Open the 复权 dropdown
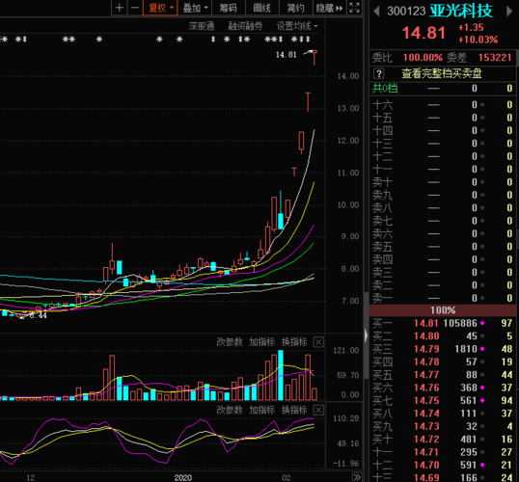This screenshot has width=519, height=482. (x=160, y=8)
